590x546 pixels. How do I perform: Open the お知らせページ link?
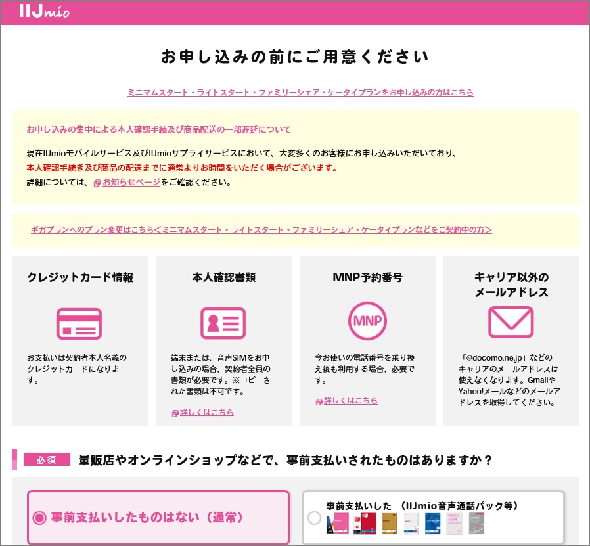click(131, 182)
